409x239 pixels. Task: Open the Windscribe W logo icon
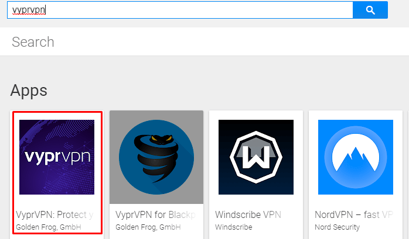(x=256, y=157)
